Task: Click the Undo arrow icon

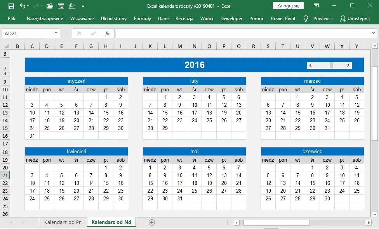Action: click(x=23, y=6)
